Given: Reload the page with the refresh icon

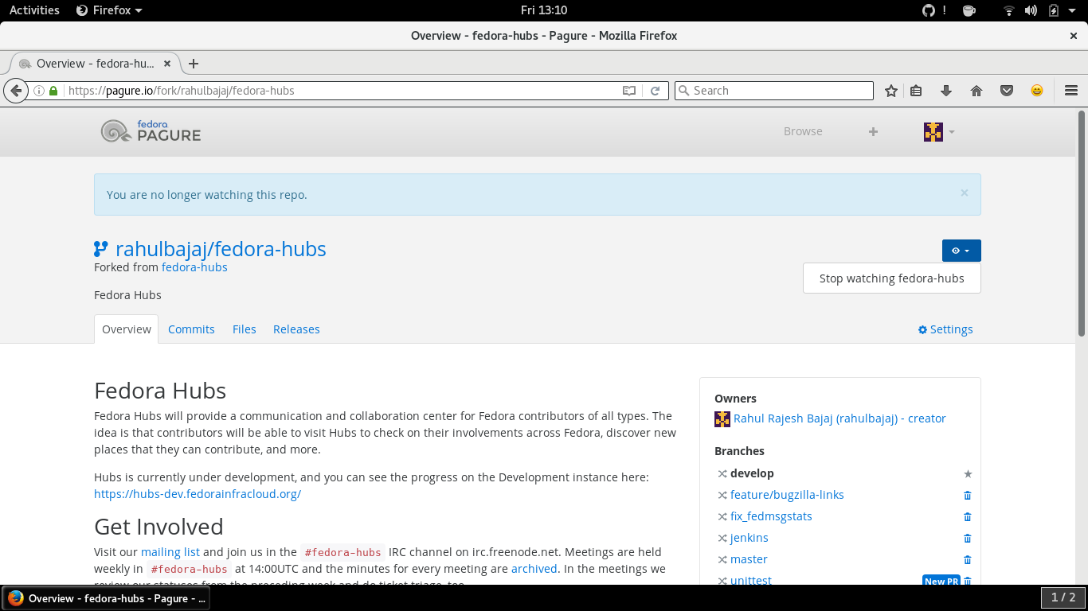Looking at the screenshot, I should (x=655, y=91).
